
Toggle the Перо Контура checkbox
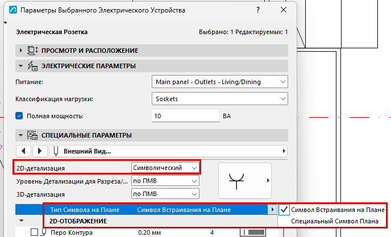pos(35,232)
